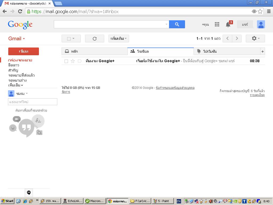
Task: Open the เพิ่มเติม toolbar dropdown
Action: (119, 38)
